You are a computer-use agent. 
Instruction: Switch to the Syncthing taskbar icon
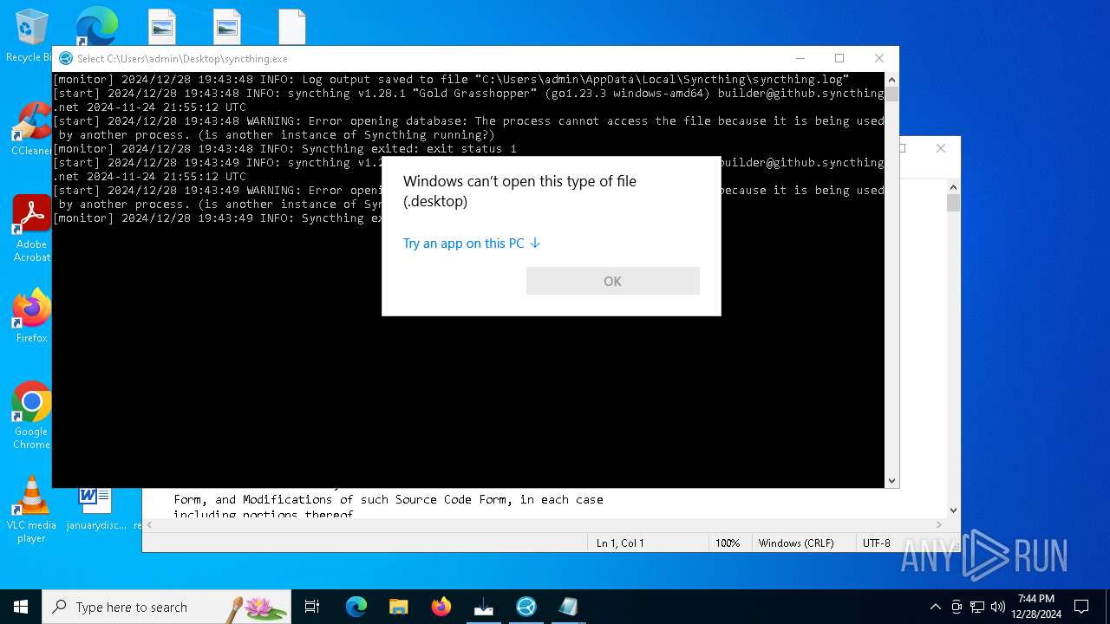[x=526, y=607]
